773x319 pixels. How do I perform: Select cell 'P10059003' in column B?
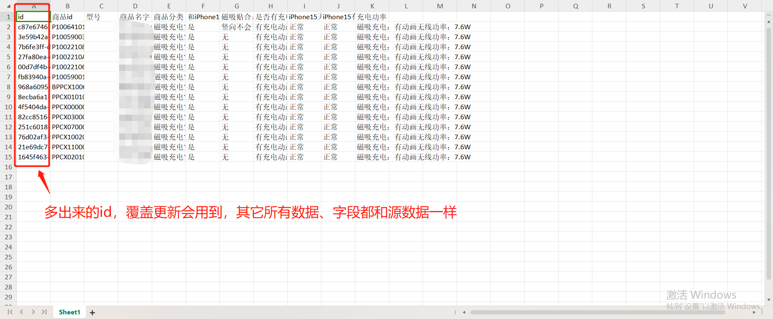pyautogui.click(x=67, y=37)
